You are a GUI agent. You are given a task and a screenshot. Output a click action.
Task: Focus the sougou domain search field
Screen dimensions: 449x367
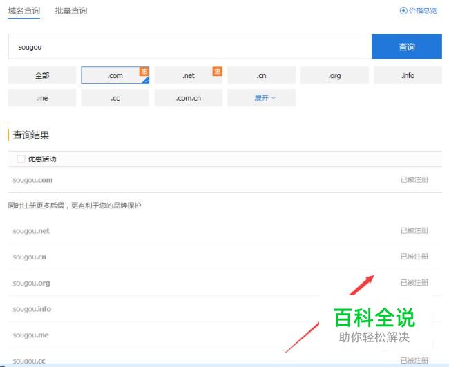click(190, 47)
